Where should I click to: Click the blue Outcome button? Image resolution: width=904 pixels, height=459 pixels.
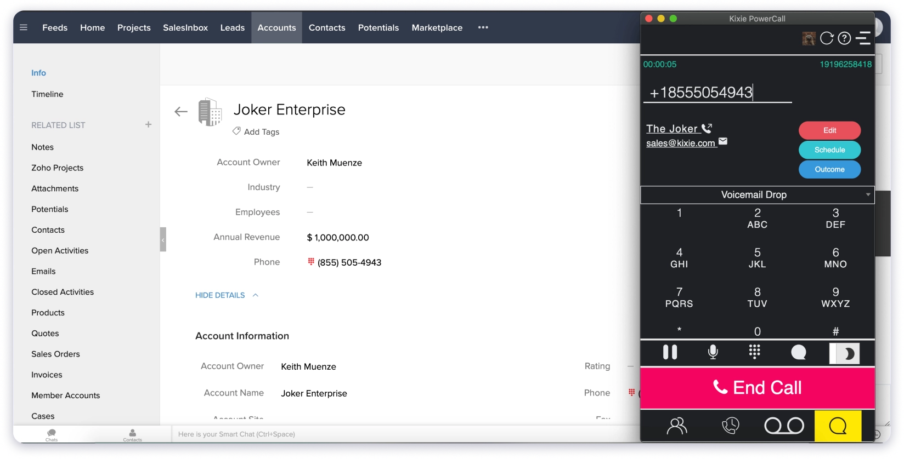[829, 169]
